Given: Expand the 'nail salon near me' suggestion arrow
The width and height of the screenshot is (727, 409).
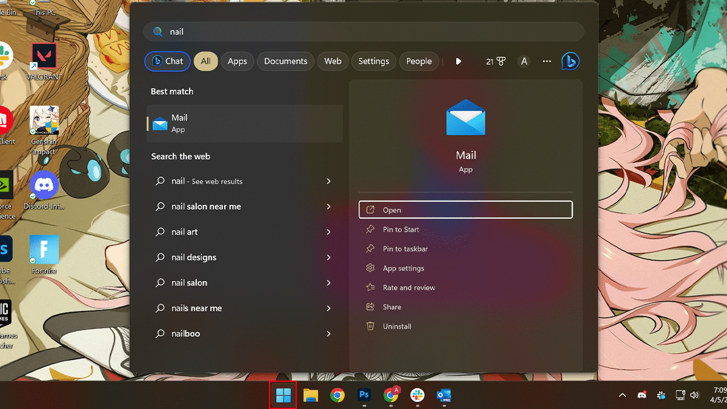Looking at the screenshot, I should coord(328,207).
